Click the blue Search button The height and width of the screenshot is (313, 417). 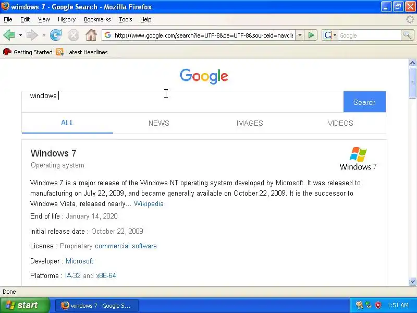point(364,102)
